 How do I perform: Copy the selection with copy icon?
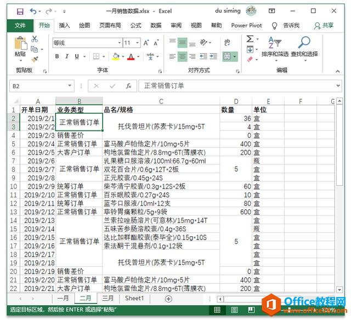[34, 49]
